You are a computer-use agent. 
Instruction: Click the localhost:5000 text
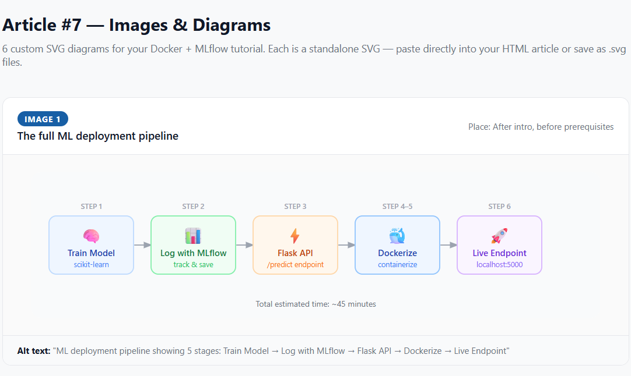(x=499, y=265)
